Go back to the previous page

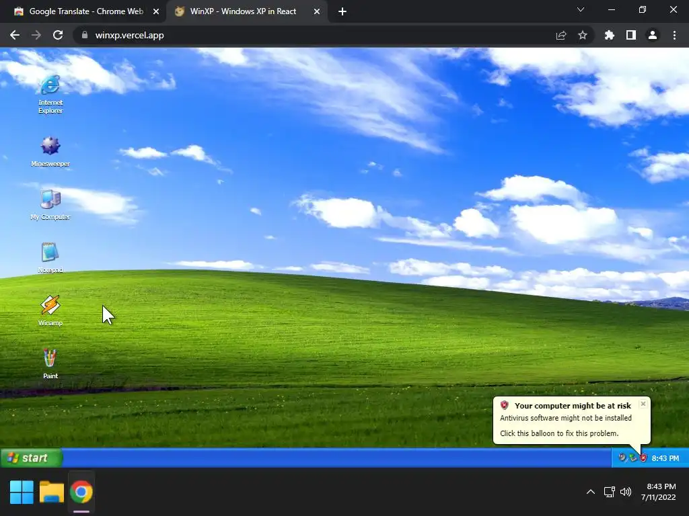[x=15, y=35]
